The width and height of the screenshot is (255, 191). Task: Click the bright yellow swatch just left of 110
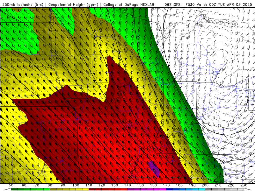tap(85, 189)
